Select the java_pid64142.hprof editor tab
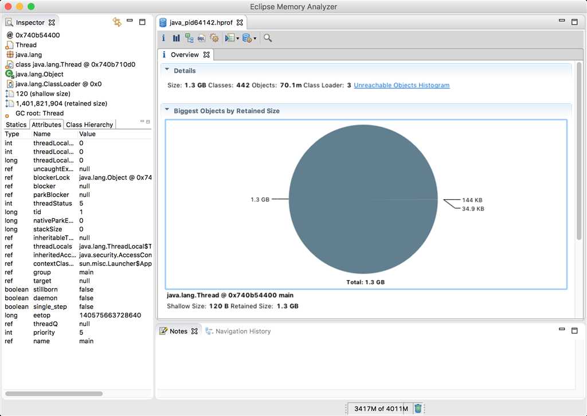The image size is (587, 416). point(201,22)
